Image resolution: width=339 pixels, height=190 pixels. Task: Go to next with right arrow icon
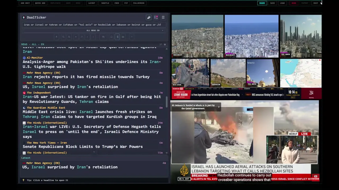(93, 37)
